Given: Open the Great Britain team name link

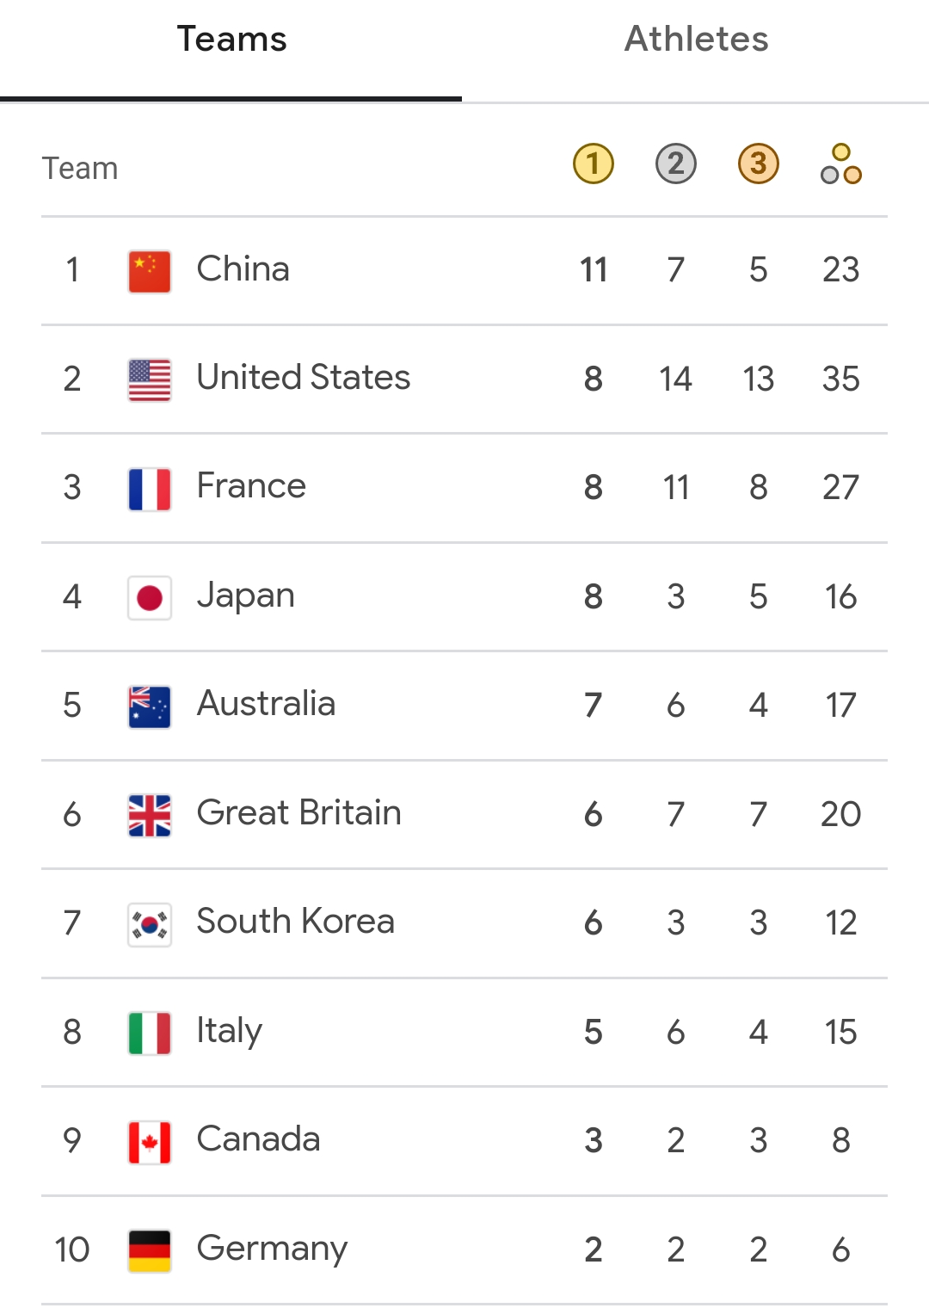Looking at the screenshot, I should point(298,813).
